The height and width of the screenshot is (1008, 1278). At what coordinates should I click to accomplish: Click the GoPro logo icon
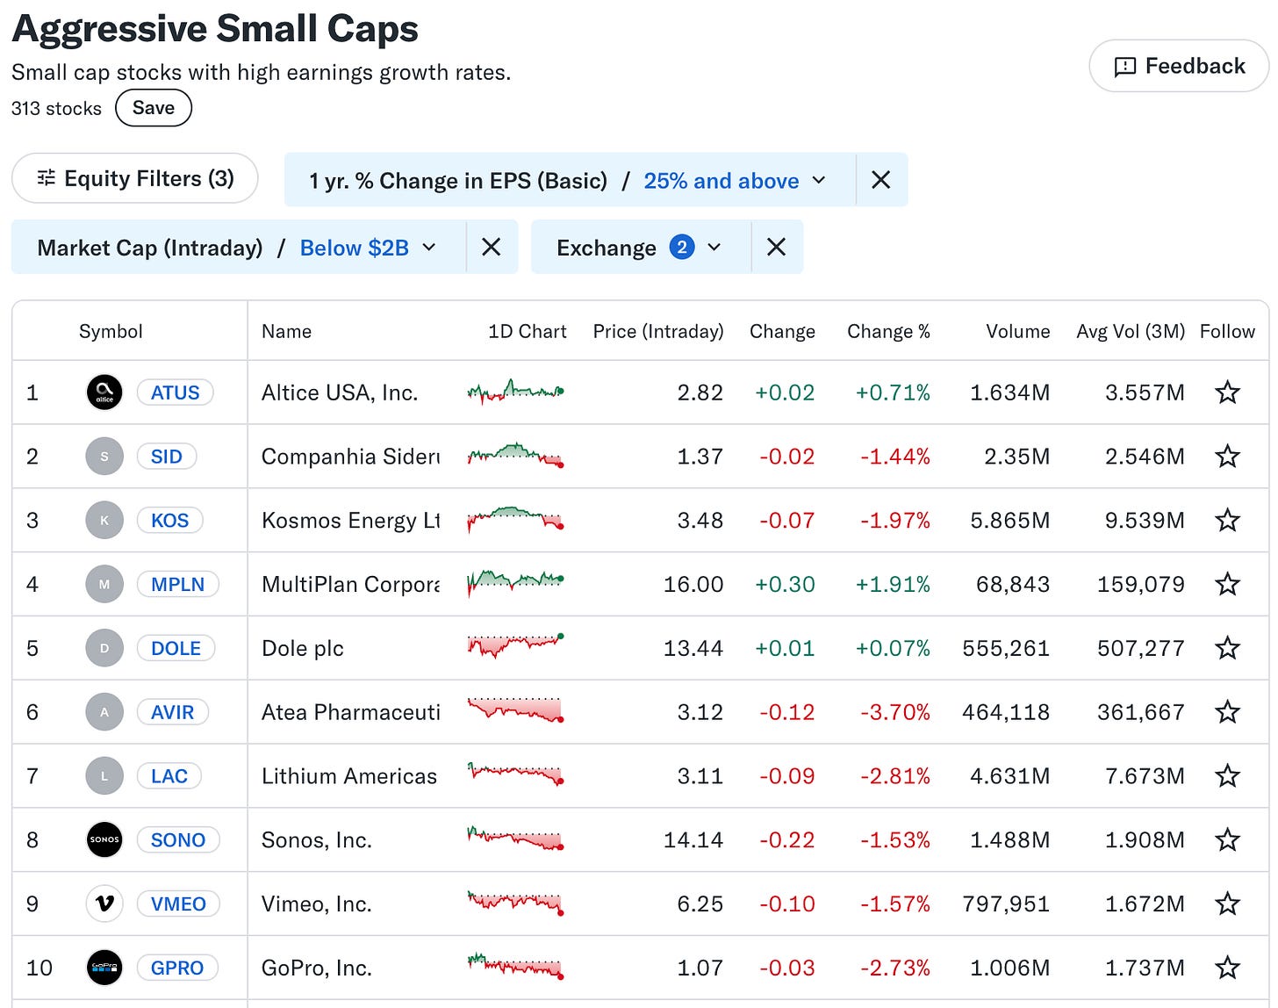tap(104, 968)
